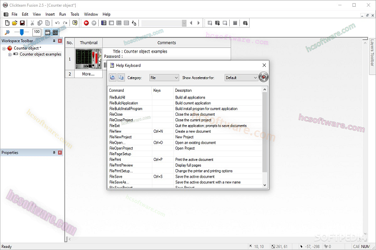Open the Event Editor grid icon
Image resolution: width=376 pixels, height=250 pixels.
tap(119, 23)
